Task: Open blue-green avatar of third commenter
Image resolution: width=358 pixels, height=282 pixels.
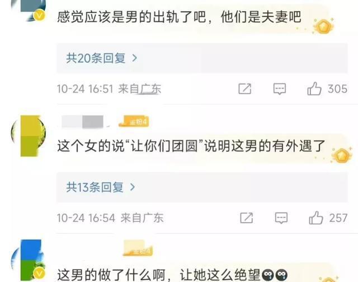Action: coord(29,261)
